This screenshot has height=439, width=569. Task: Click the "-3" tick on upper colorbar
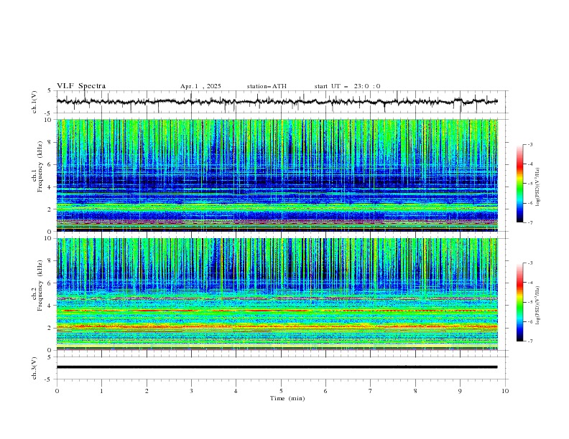coord(530,144)
